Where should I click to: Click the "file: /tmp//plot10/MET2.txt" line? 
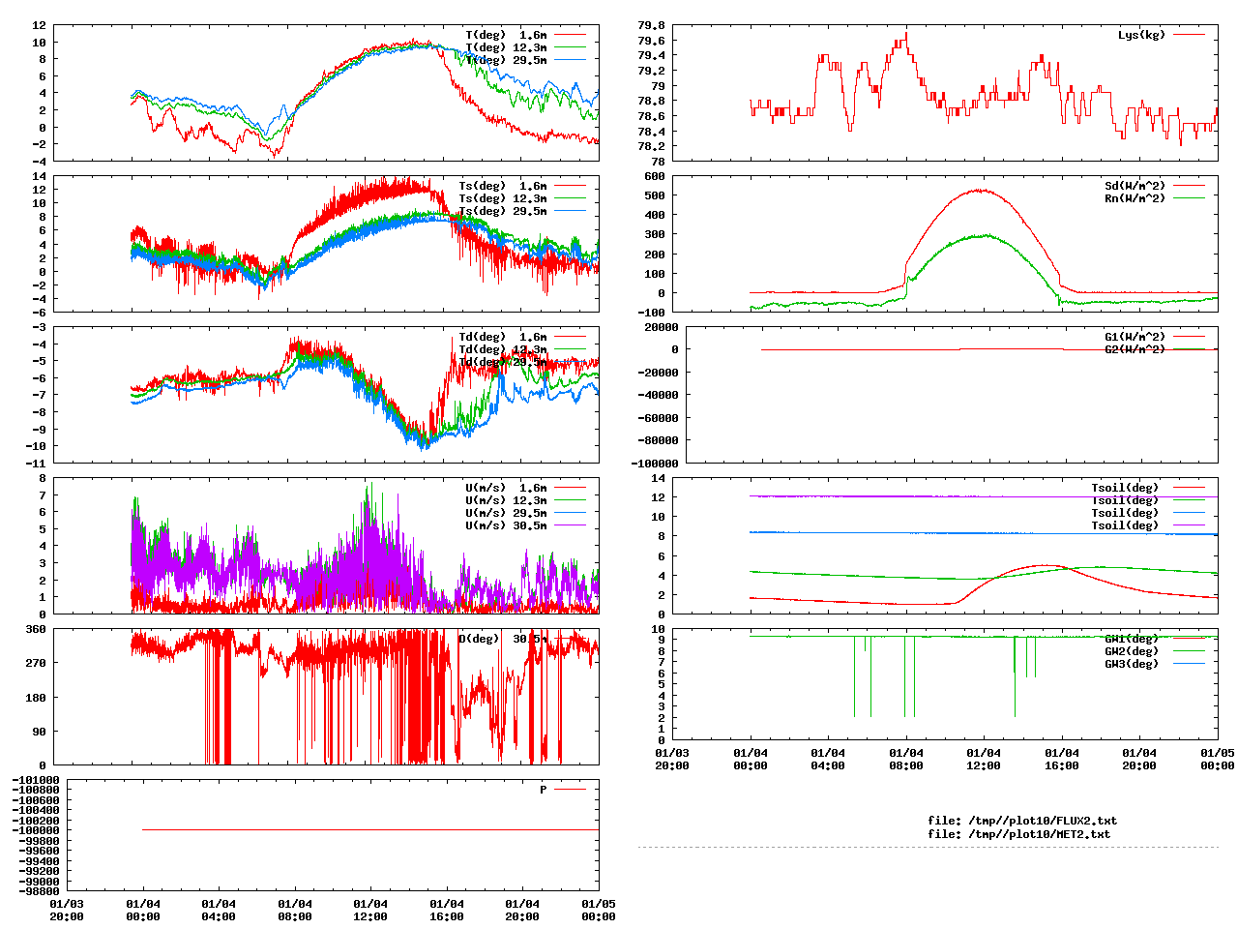[1019, 834]
